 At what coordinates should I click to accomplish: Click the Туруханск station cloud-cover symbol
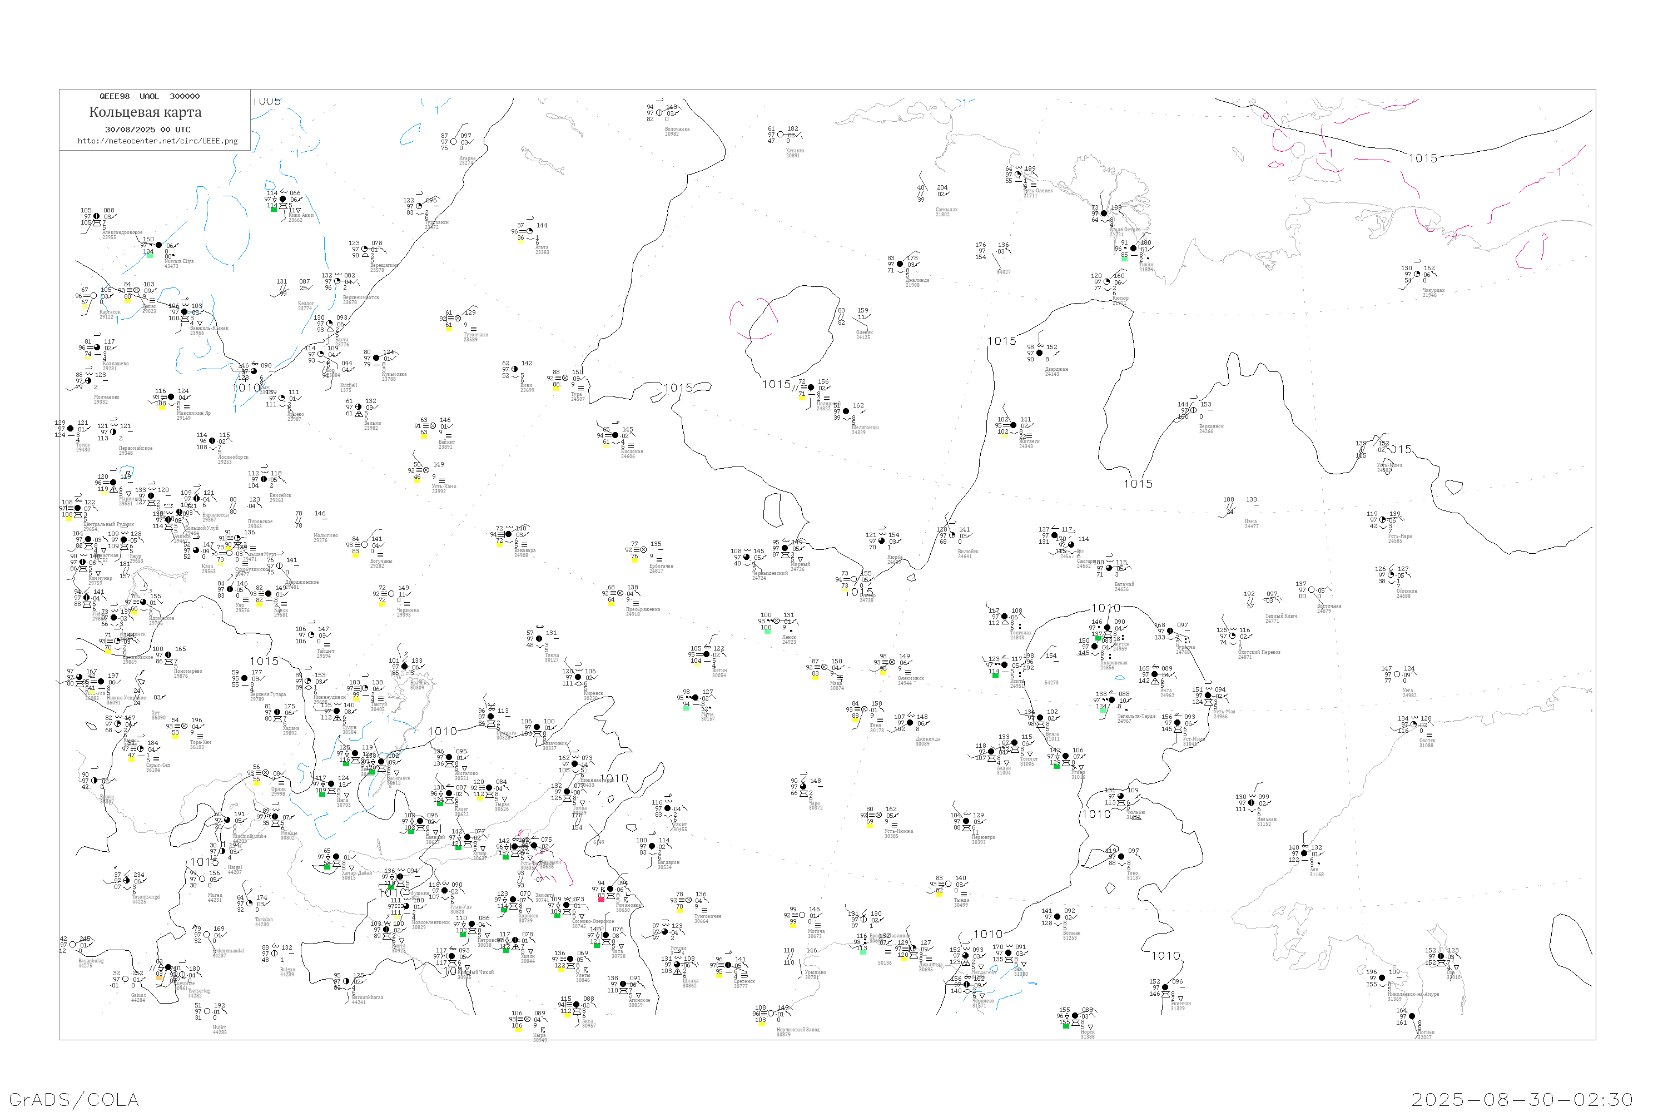[419, 206]
